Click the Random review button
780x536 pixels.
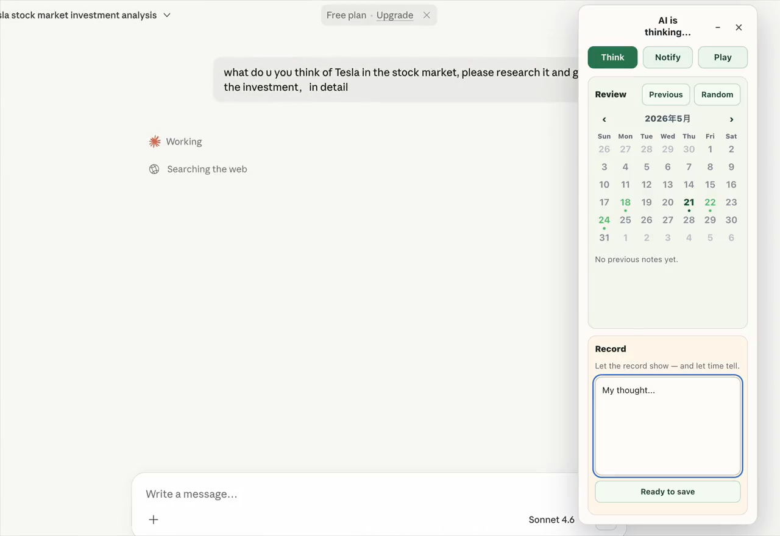[717, 94]
